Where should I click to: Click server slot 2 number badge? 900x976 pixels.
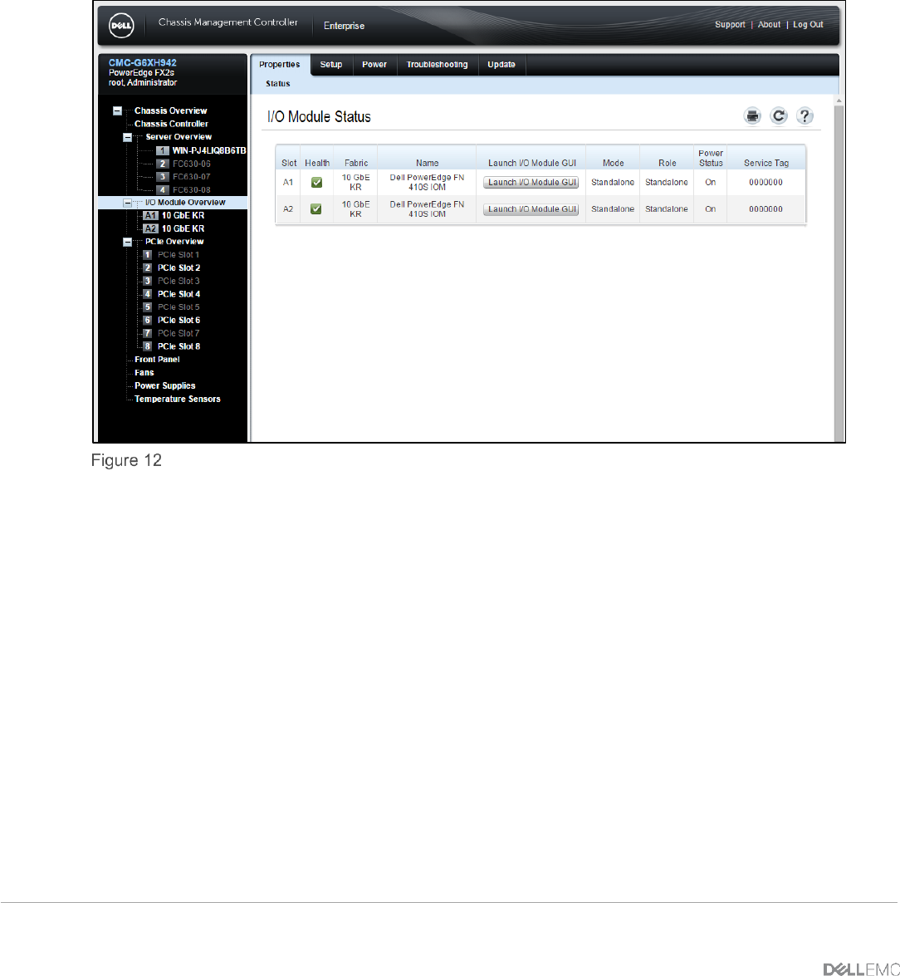tap(163, 164)
